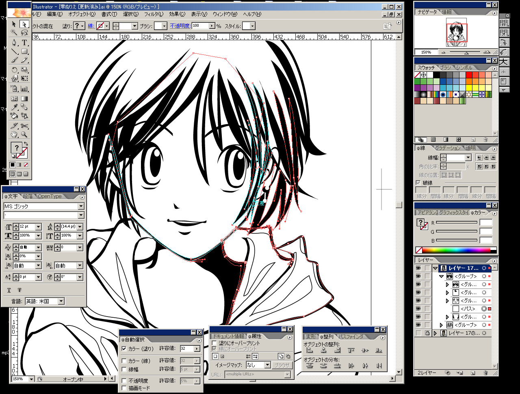Enable 描画モード checkbox

124,388
